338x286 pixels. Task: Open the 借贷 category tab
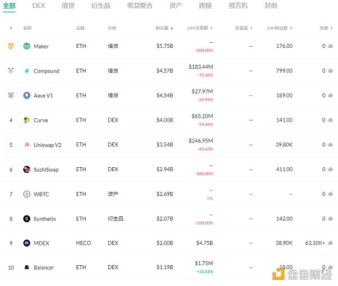(68, 6)
